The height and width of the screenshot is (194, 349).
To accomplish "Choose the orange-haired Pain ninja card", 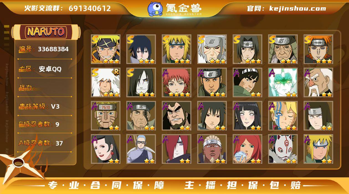I will [319, 49].
